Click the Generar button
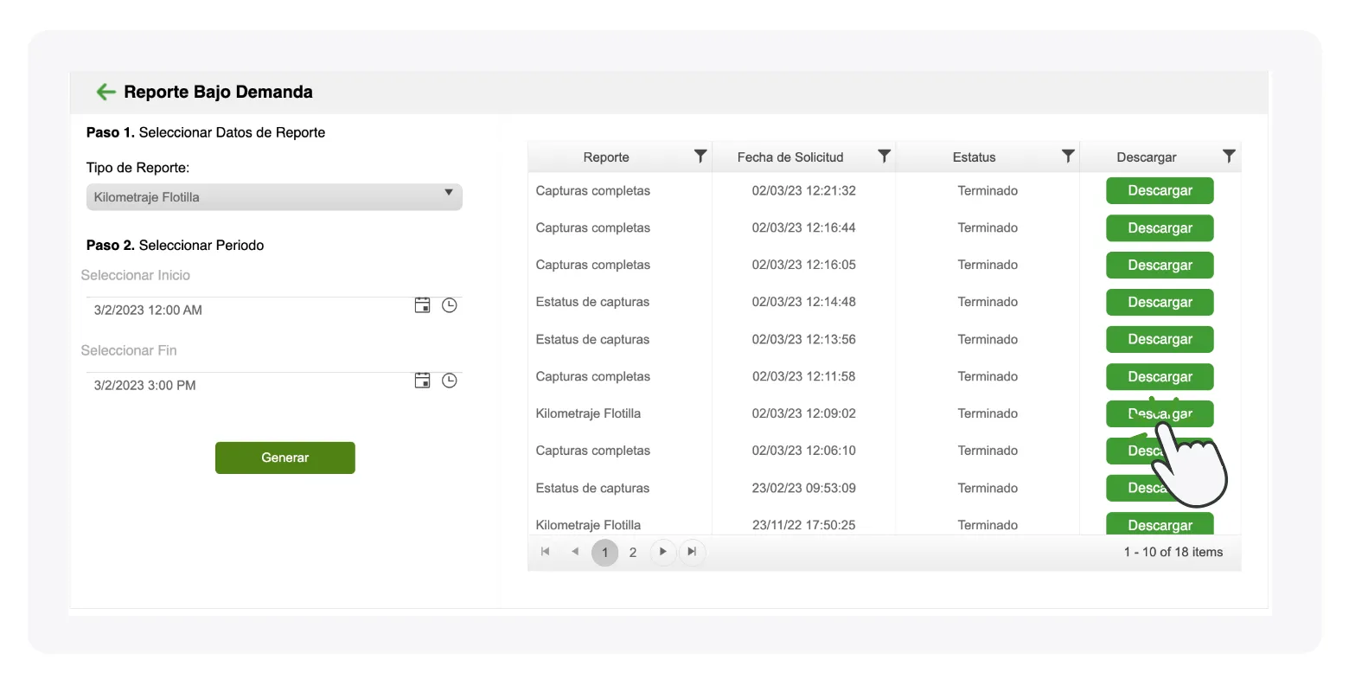The image size is (1368, 685). 285,458
